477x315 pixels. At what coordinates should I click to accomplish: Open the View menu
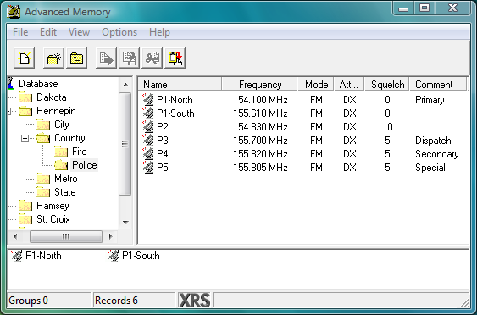click(x=79, y=32)
